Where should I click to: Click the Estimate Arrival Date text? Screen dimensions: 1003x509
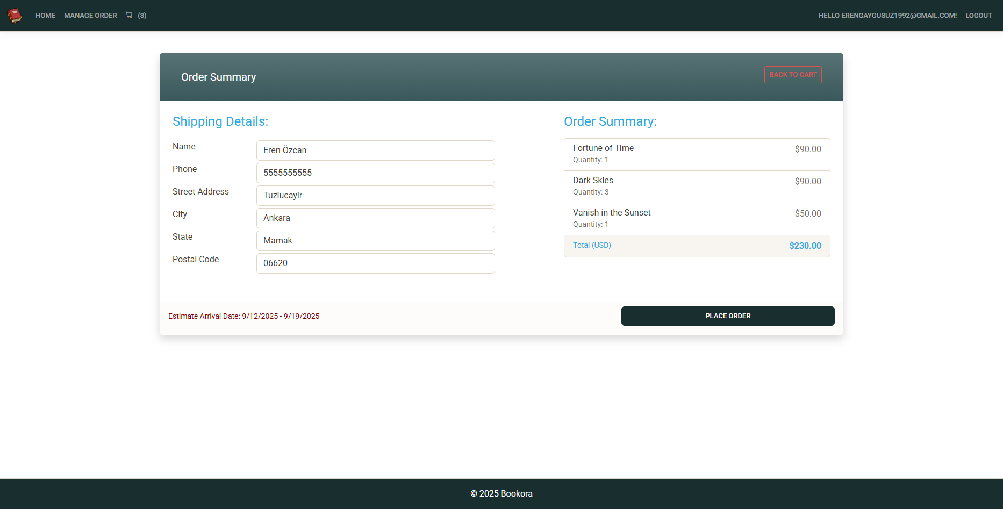coord(244,316)
